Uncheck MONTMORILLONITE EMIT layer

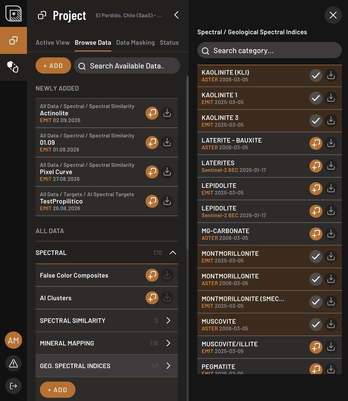[x=316, y=257]
